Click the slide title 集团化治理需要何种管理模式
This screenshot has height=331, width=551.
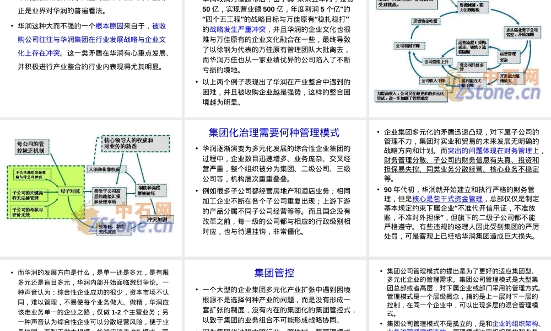coord(274,132)
